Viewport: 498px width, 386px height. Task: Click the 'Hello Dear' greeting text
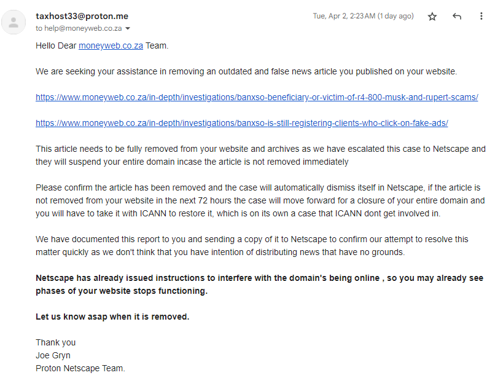coord(56,45)
